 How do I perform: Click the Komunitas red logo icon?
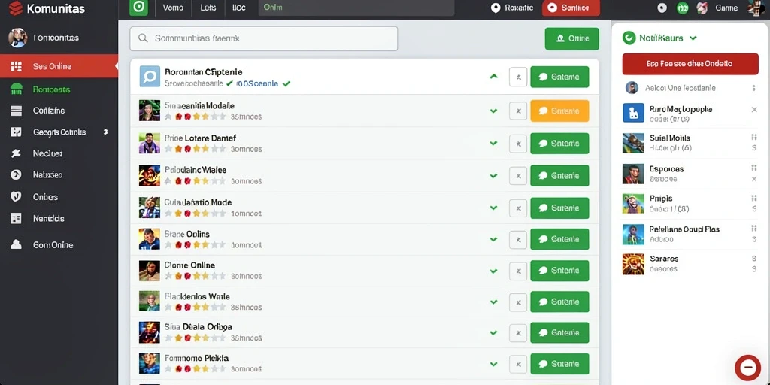click(x=16, y=8)
